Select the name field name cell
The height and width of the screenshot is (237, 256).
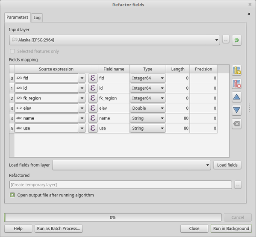tap(114, 118)
